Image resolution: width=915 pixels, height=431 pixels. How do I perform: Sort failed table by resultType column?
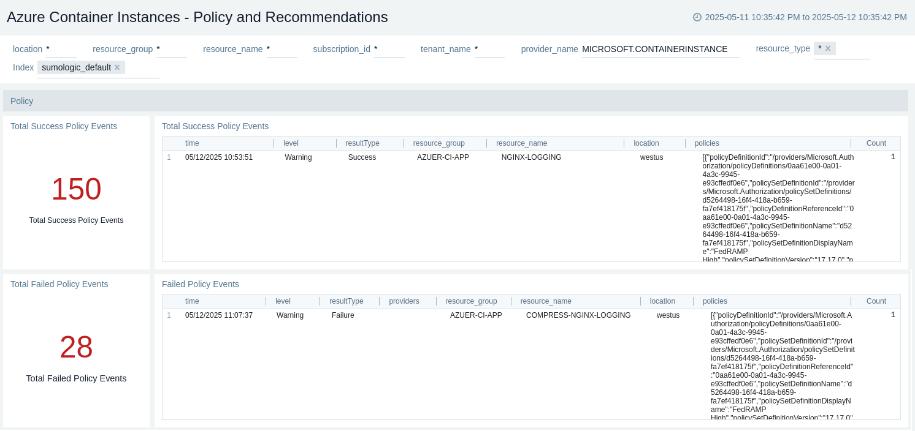pos(346,301)
